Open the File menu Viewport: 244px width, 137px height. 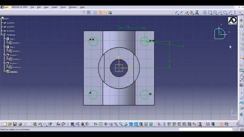click(32, 7)
